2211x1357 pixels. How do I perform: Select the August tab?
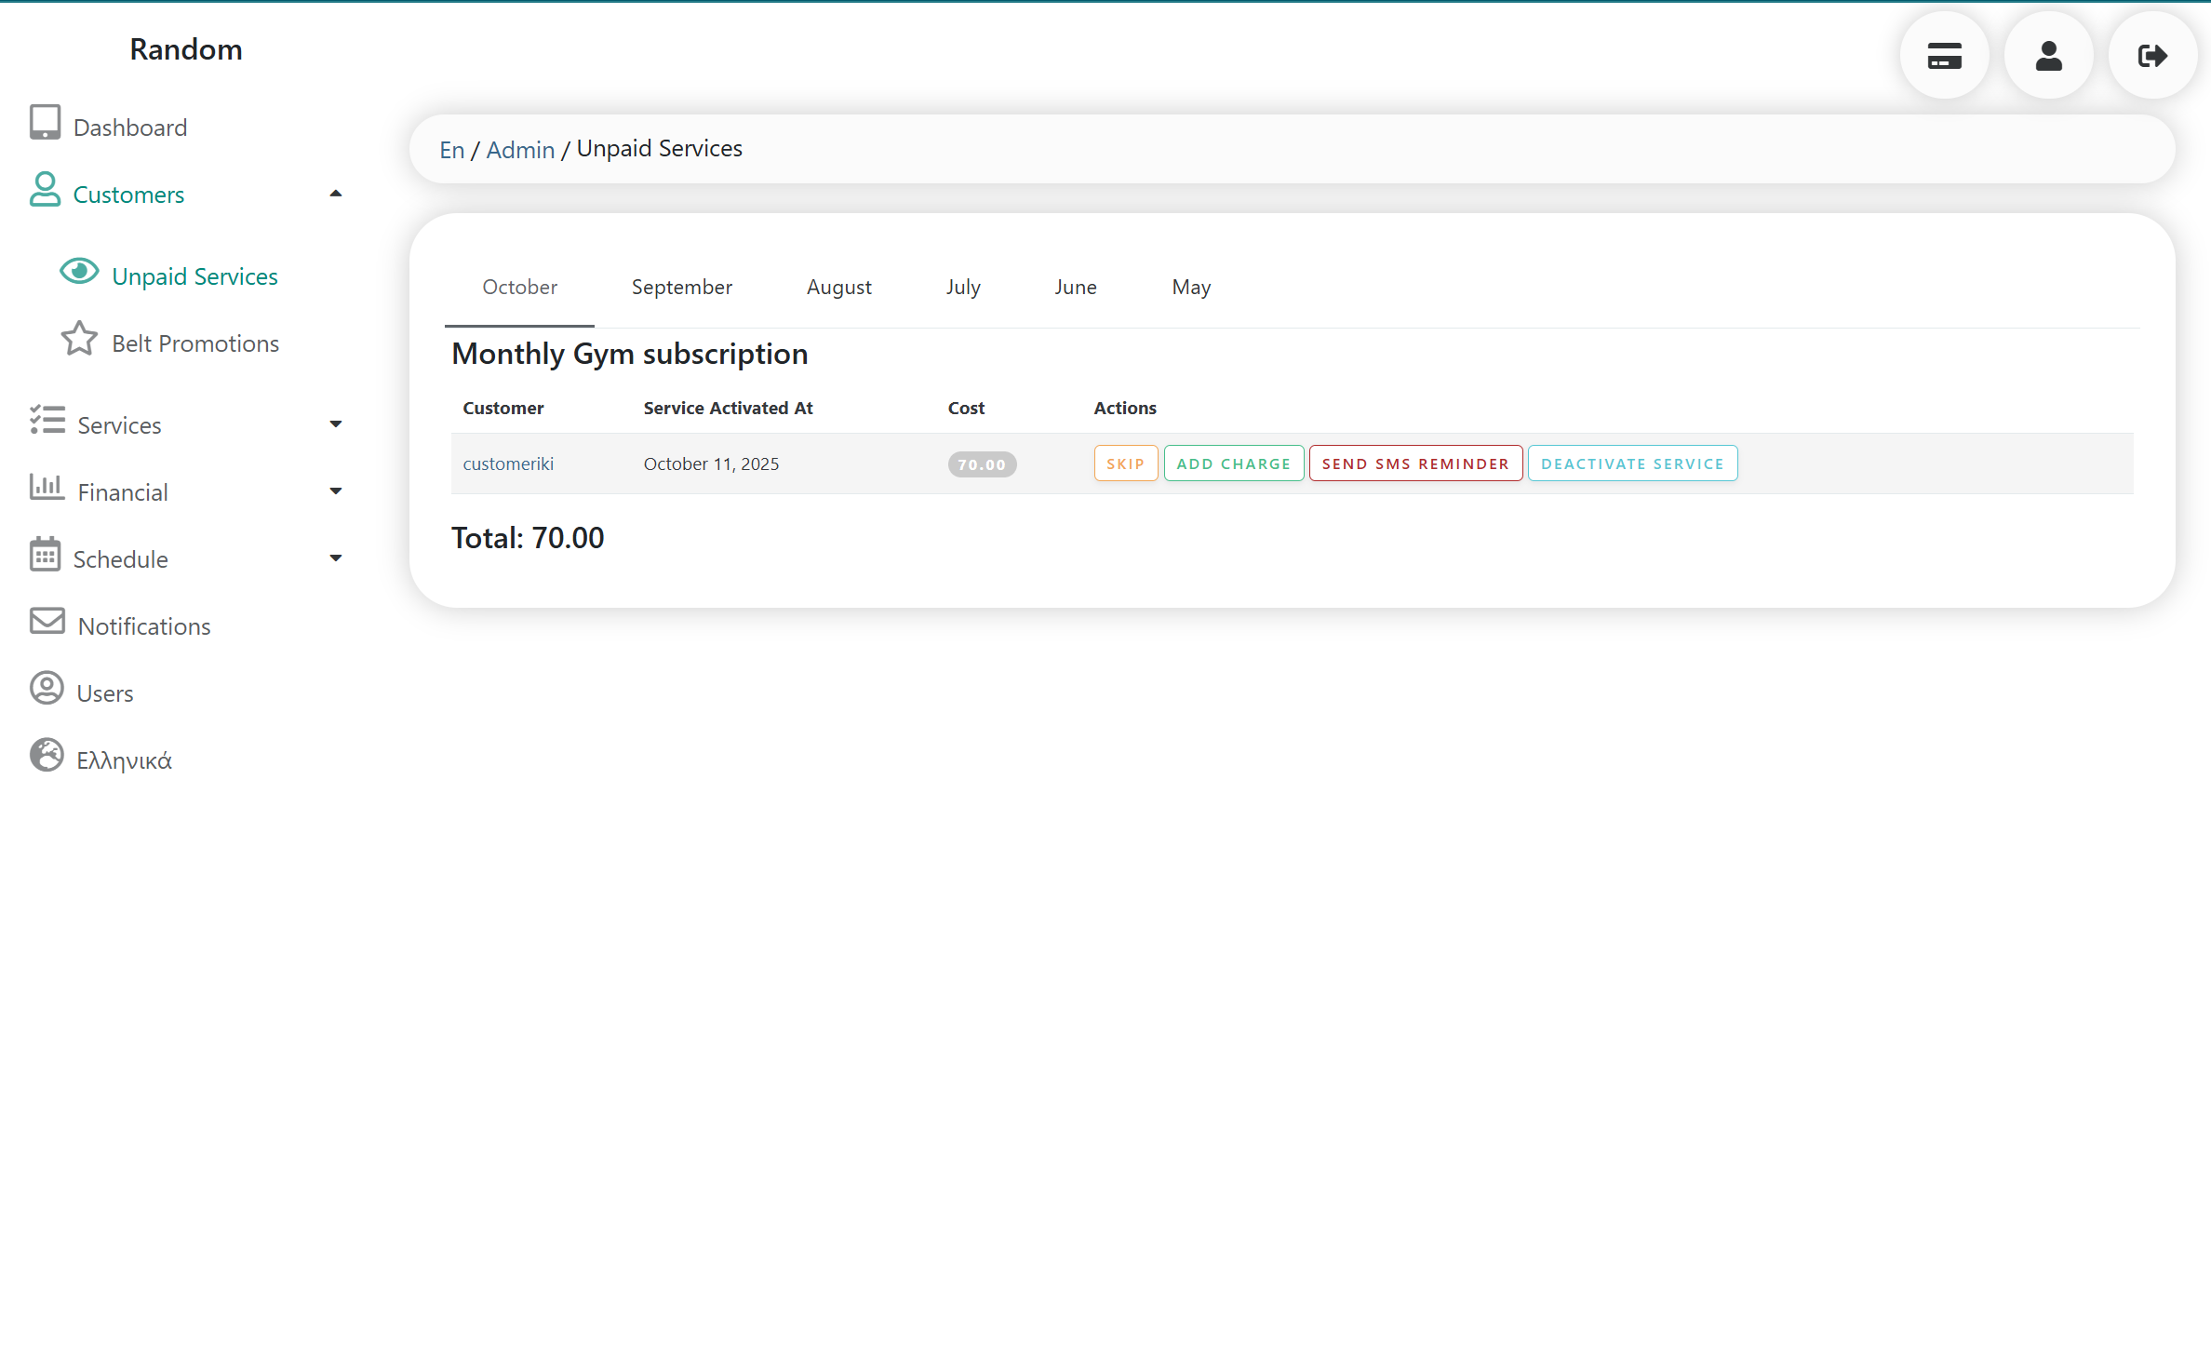tap(838, 288)
